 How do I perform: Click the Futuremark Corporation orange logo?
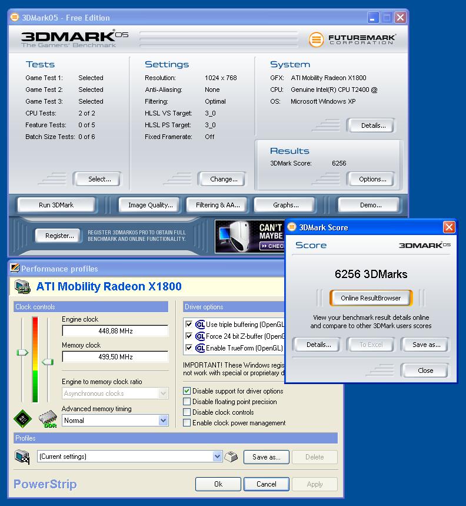(x=316, y=39)
